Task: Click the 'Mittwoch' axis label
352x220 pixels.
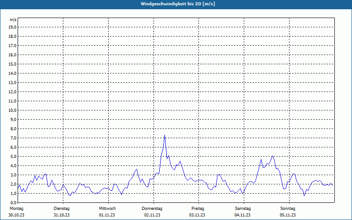Action: click(x=107, y=209)
